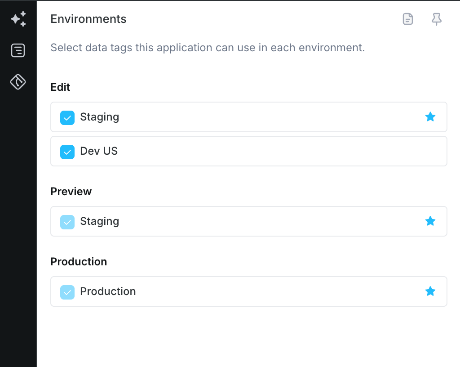Click the star on Preview Staging row
460x367 pixels.
click(x=430, y=221)
